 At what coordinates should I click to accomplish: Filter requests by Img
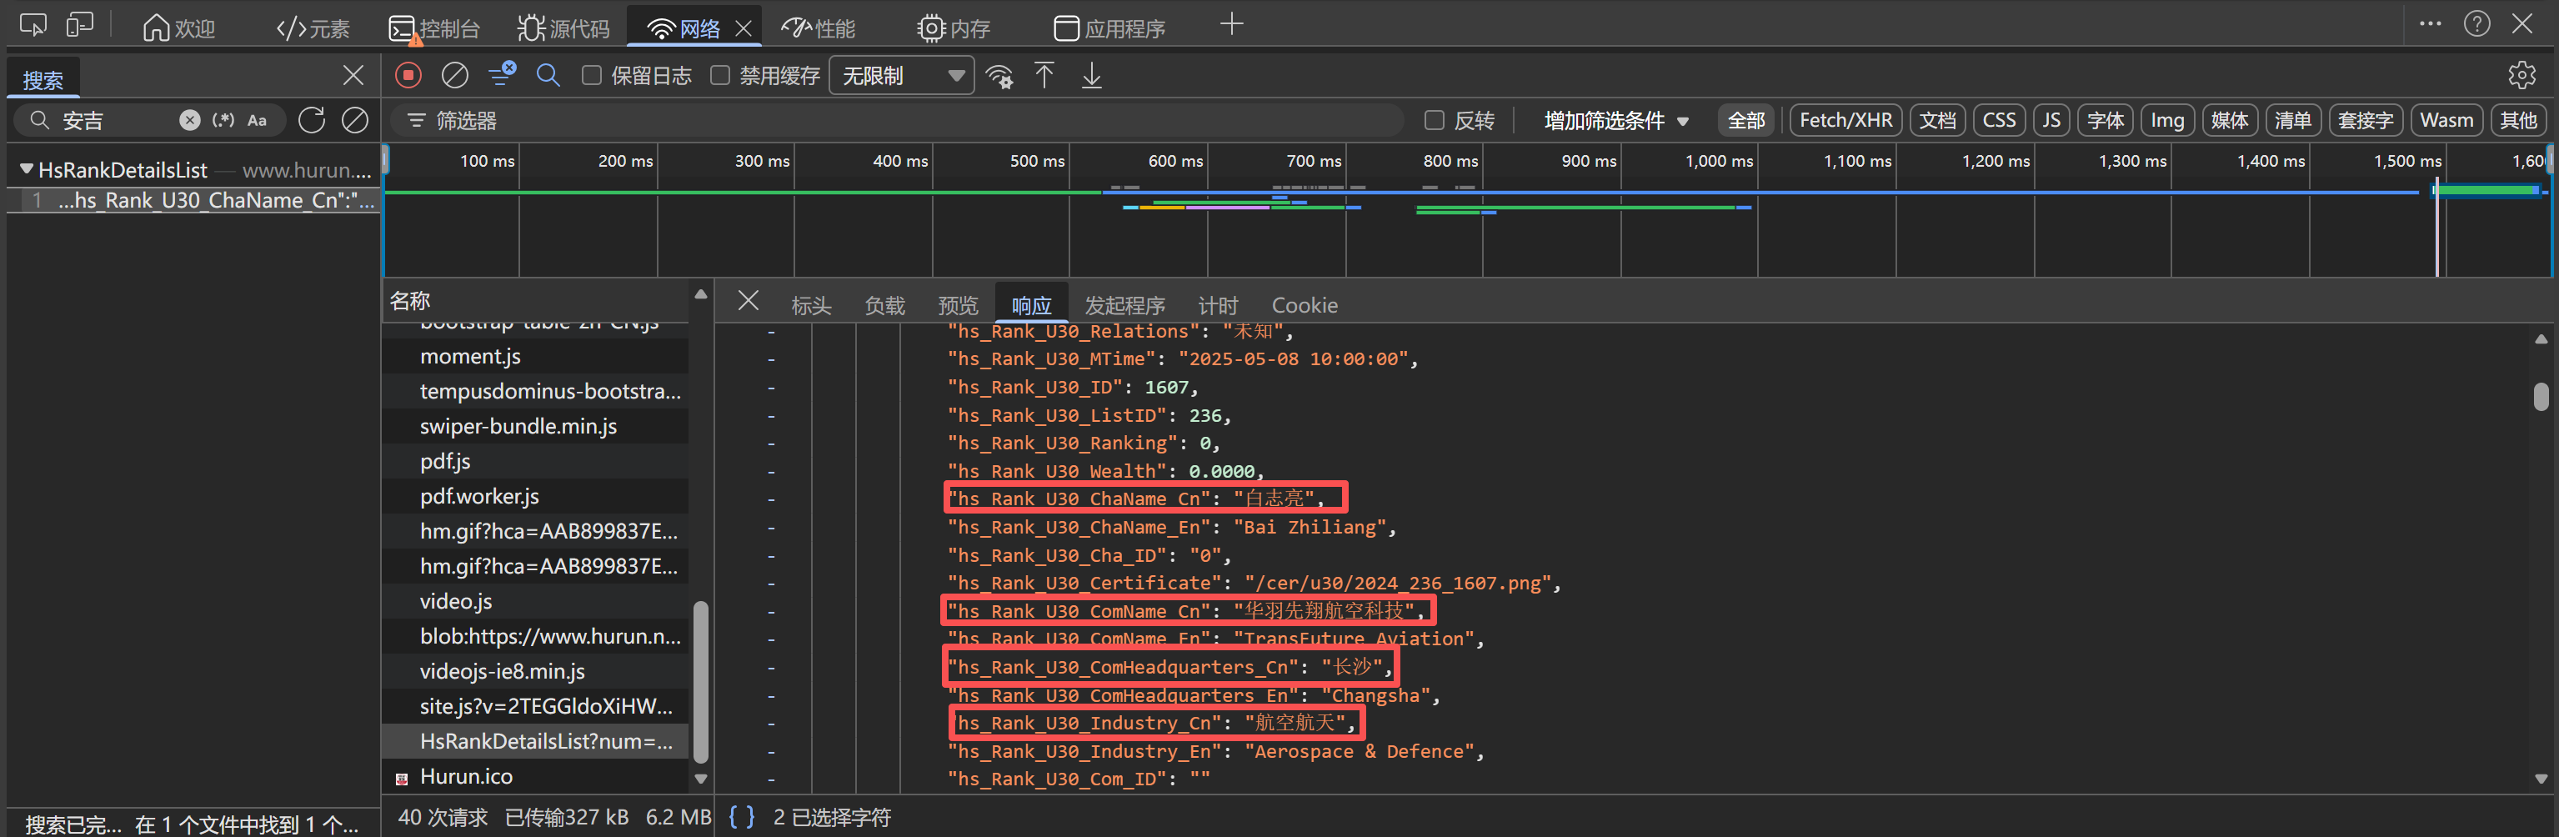pos(2166,120)
